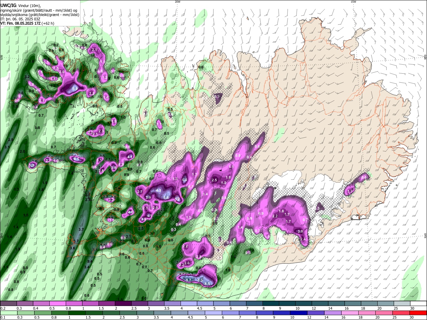Click the white 30 swatch in snow legend
The image size is (427, 320).
click(x=418, y=304)
